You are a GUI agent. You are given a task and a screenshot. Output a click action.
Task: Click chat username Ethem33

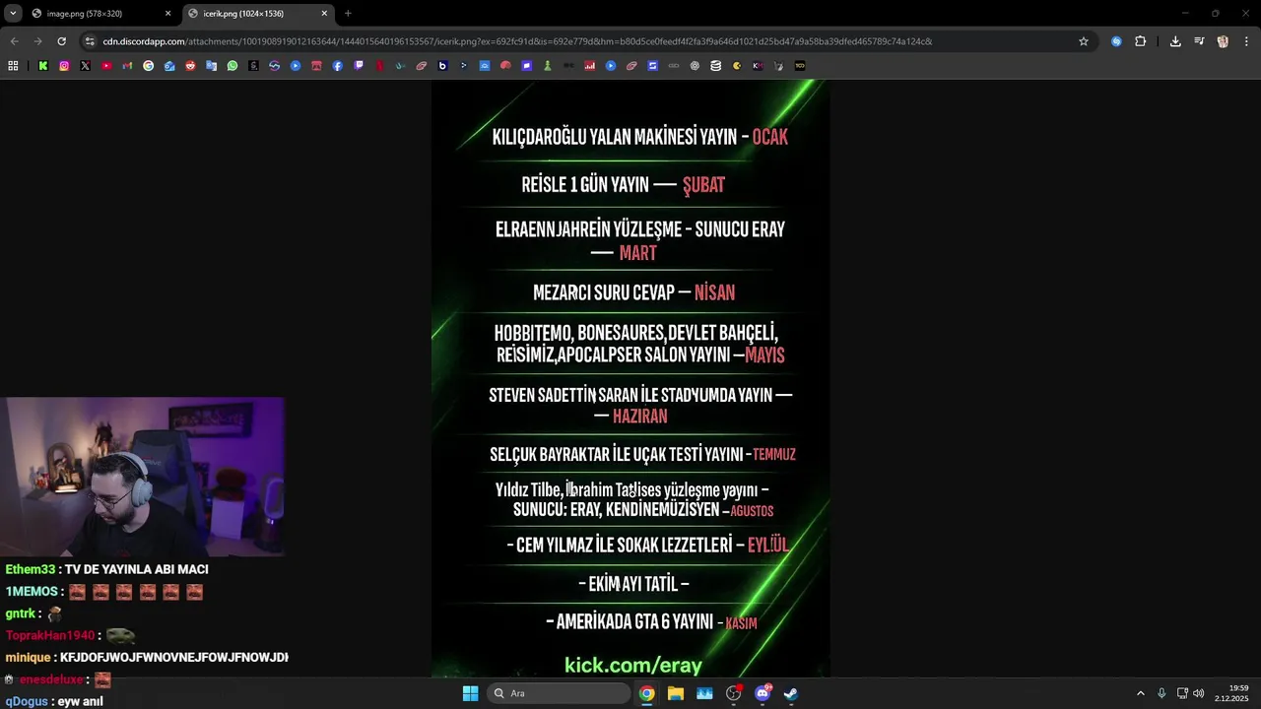pos(30,569)
